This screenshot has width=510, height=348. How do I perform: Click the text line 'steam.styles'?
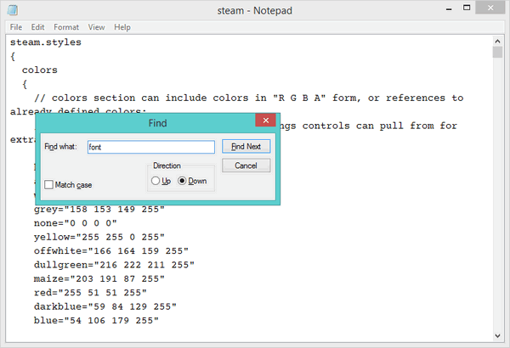46,42
